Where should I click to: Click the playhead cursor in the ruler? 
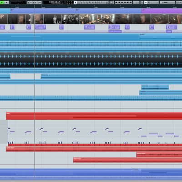coord(35,7)
